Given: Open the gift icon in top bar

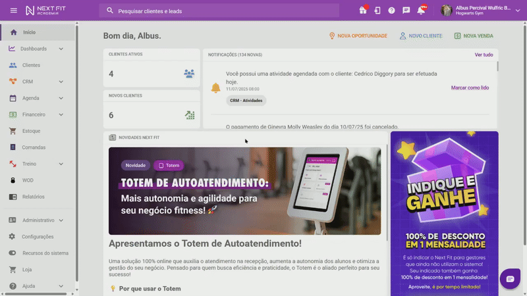Looking at the screenshot, I should click(363, 11).
